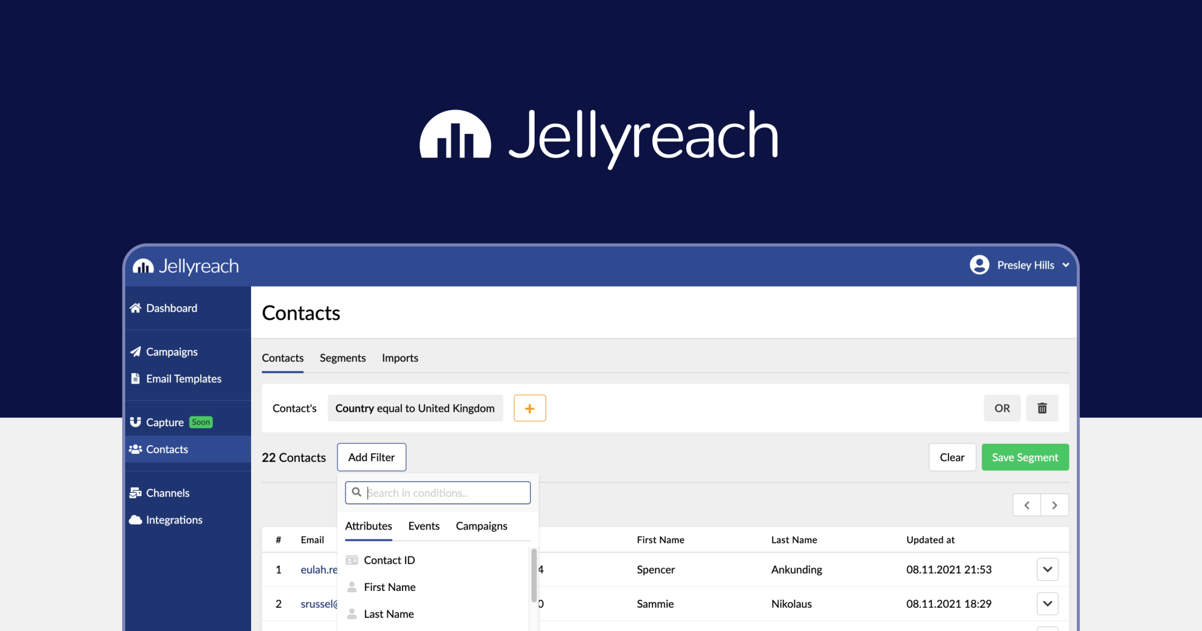This screenshot has height=631, width=1202.
Task: Click the First Name column header
Action: pyautogui.click(x=660, y=540)
